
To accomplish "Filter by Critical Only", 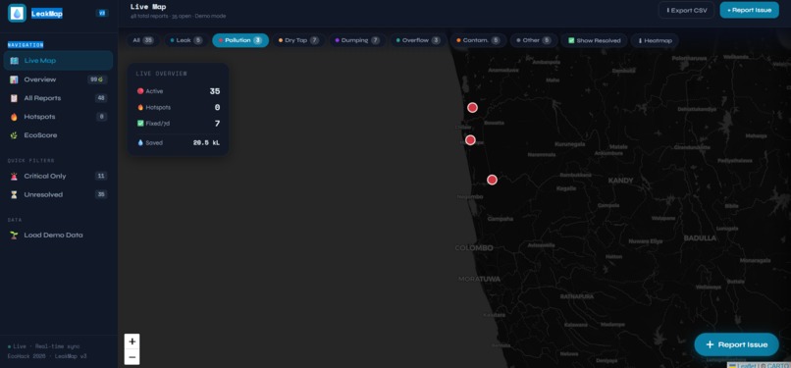I will pos(58,177).
